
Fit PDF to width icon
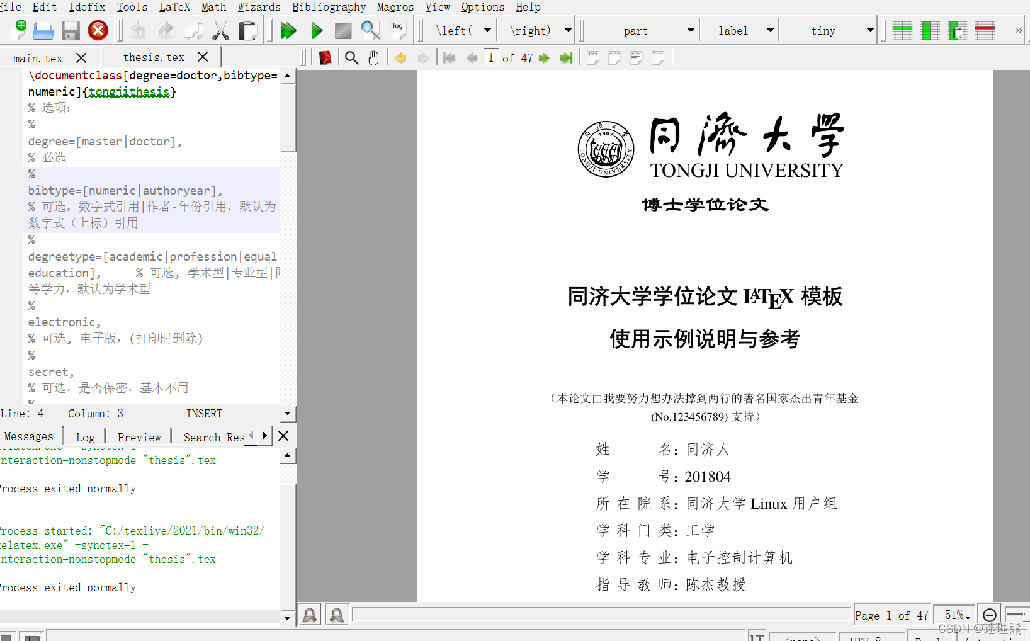(x=614, y=58)
